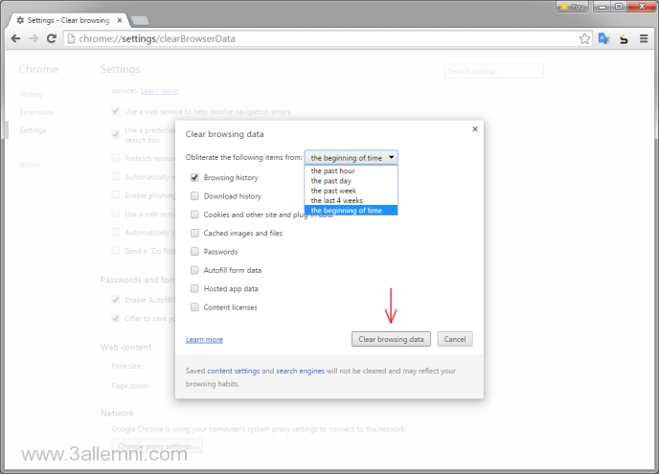Image resolution: width=659 pixels, height=474 pixels.
Task: Reload the page with refresh icon
Action: pyautogui.click(x=52, y=38)
